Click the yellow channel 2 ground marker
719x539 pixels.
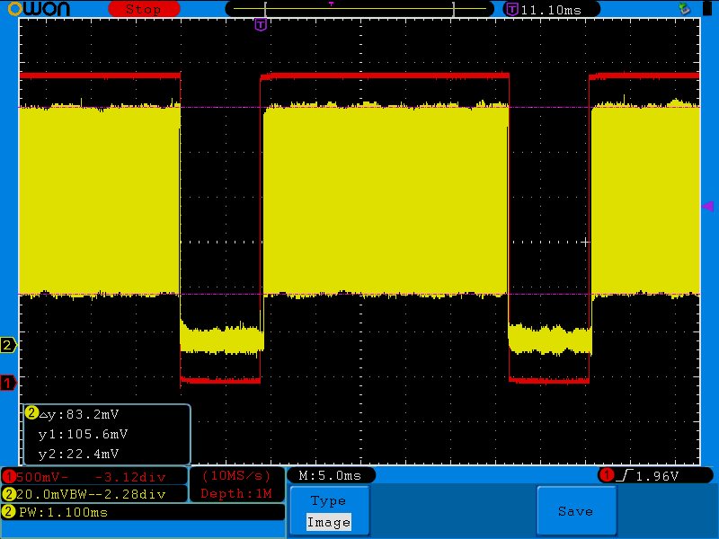8,345
